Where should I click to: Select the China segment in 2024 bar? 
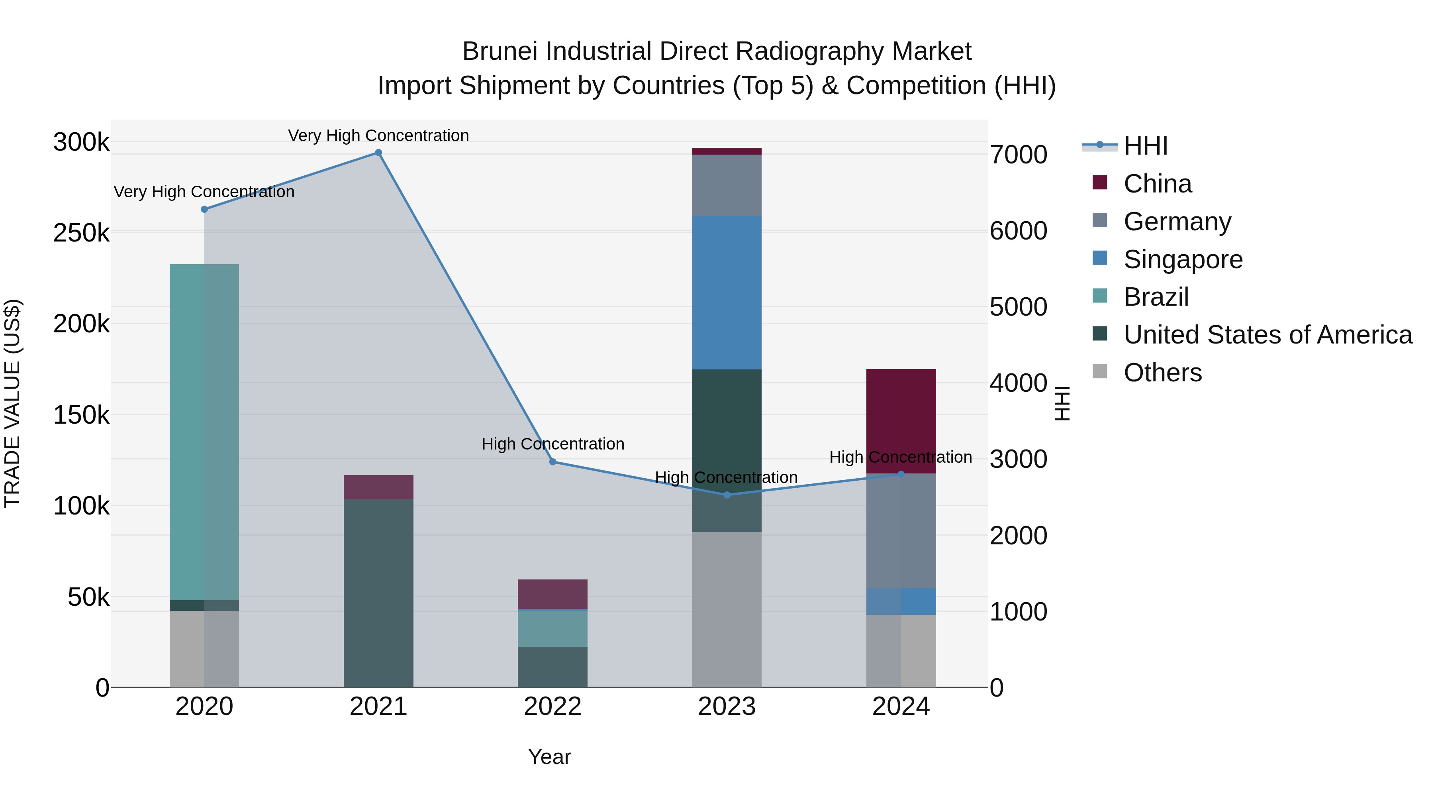901,422
